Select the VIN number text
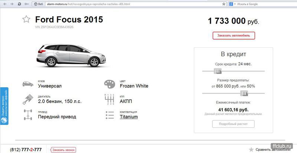Screen dimensions: 297x153 click(x=54, y=27)
